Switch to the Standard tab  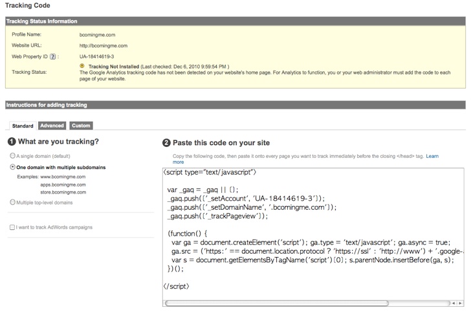click(23, 126)
